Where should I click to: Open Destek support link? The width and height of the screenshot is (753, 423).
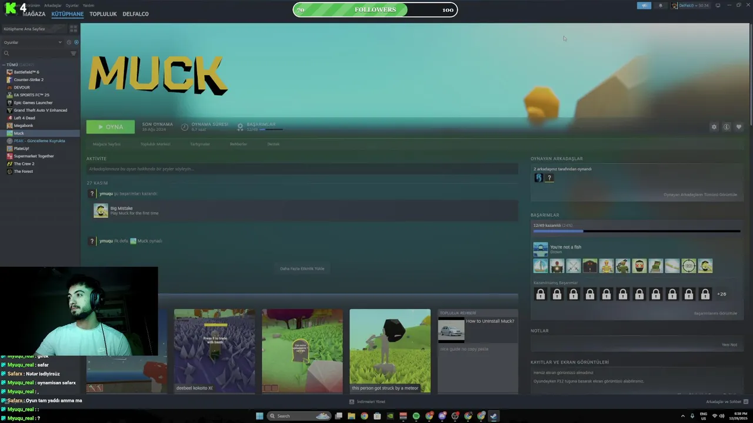tap(274, 144)
